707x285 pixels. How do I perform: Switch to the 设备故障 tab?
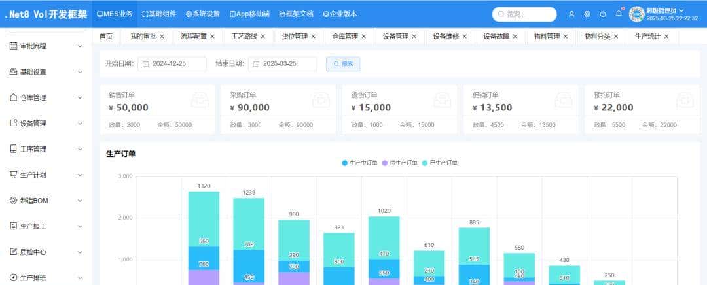coord(496,36)
